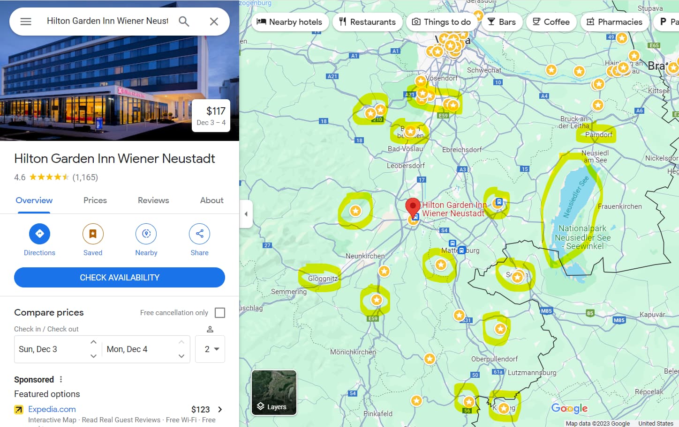The image size is (679, 427).
Task: Click the Directions icon button
Action: pos(39,234)
